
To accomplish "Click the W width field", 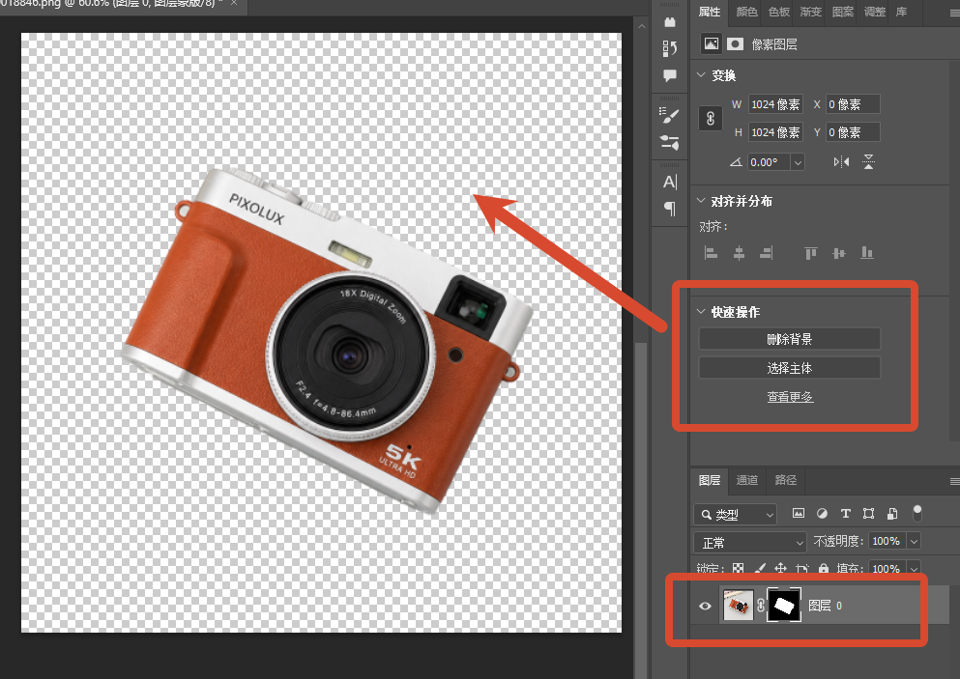I will tap(775, 104).
